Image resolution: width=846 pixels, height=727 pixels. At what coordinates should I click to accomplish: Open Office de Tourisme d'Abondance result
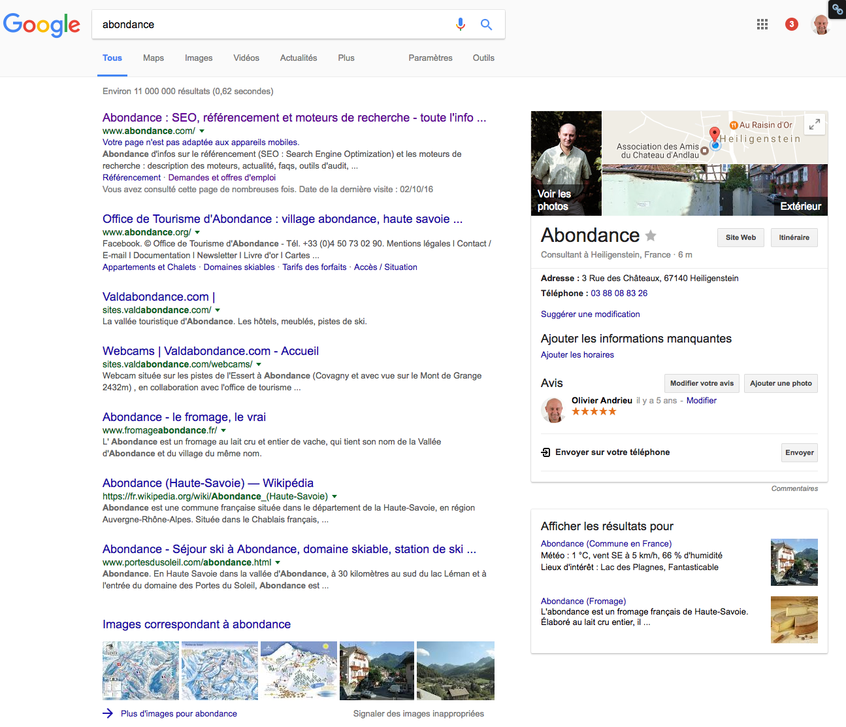[282, 219]
